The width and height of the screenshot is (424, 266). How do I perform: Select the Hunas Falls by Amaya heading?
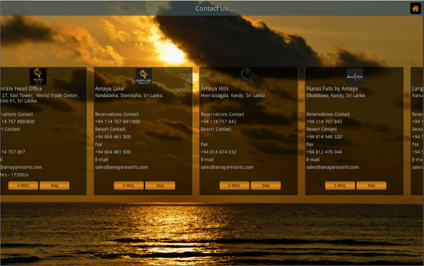pos(332,88)
